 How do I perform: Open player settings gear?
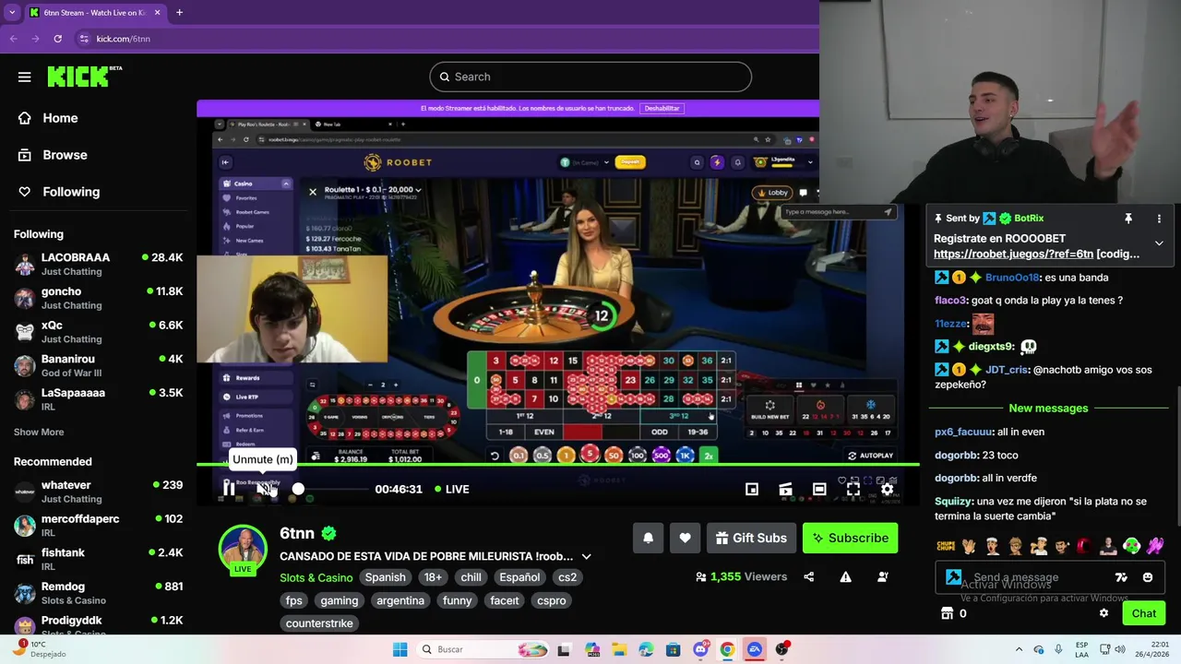click(x=887, y=490)
